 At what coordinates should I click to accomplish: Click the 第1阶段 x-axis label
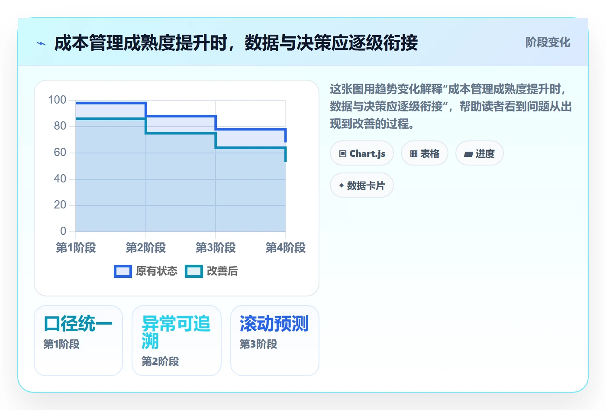coord(76,247)
